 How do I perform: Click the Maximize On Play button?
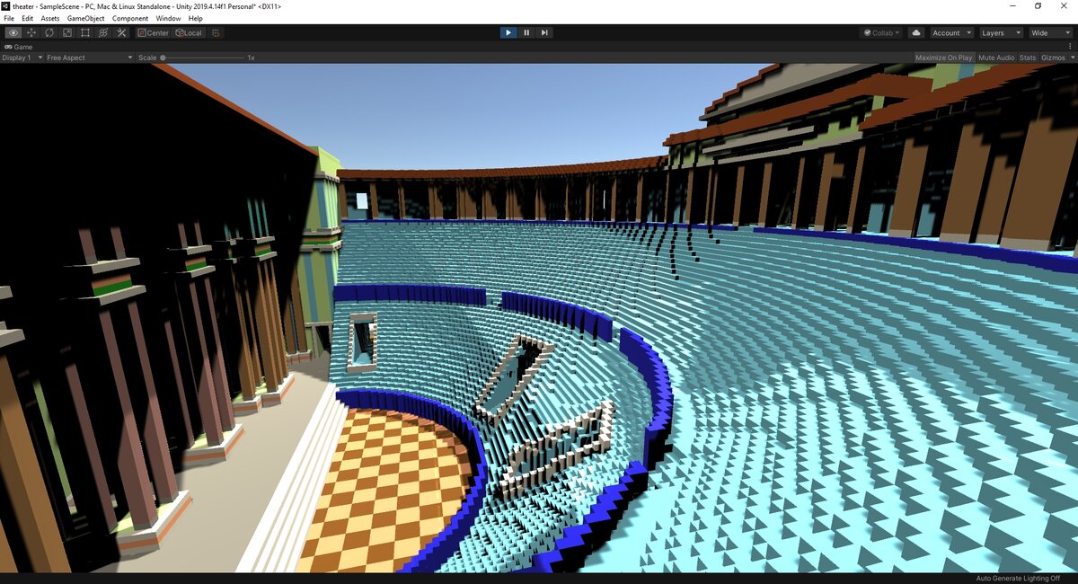pyautogui.click(x=942, y=57)
